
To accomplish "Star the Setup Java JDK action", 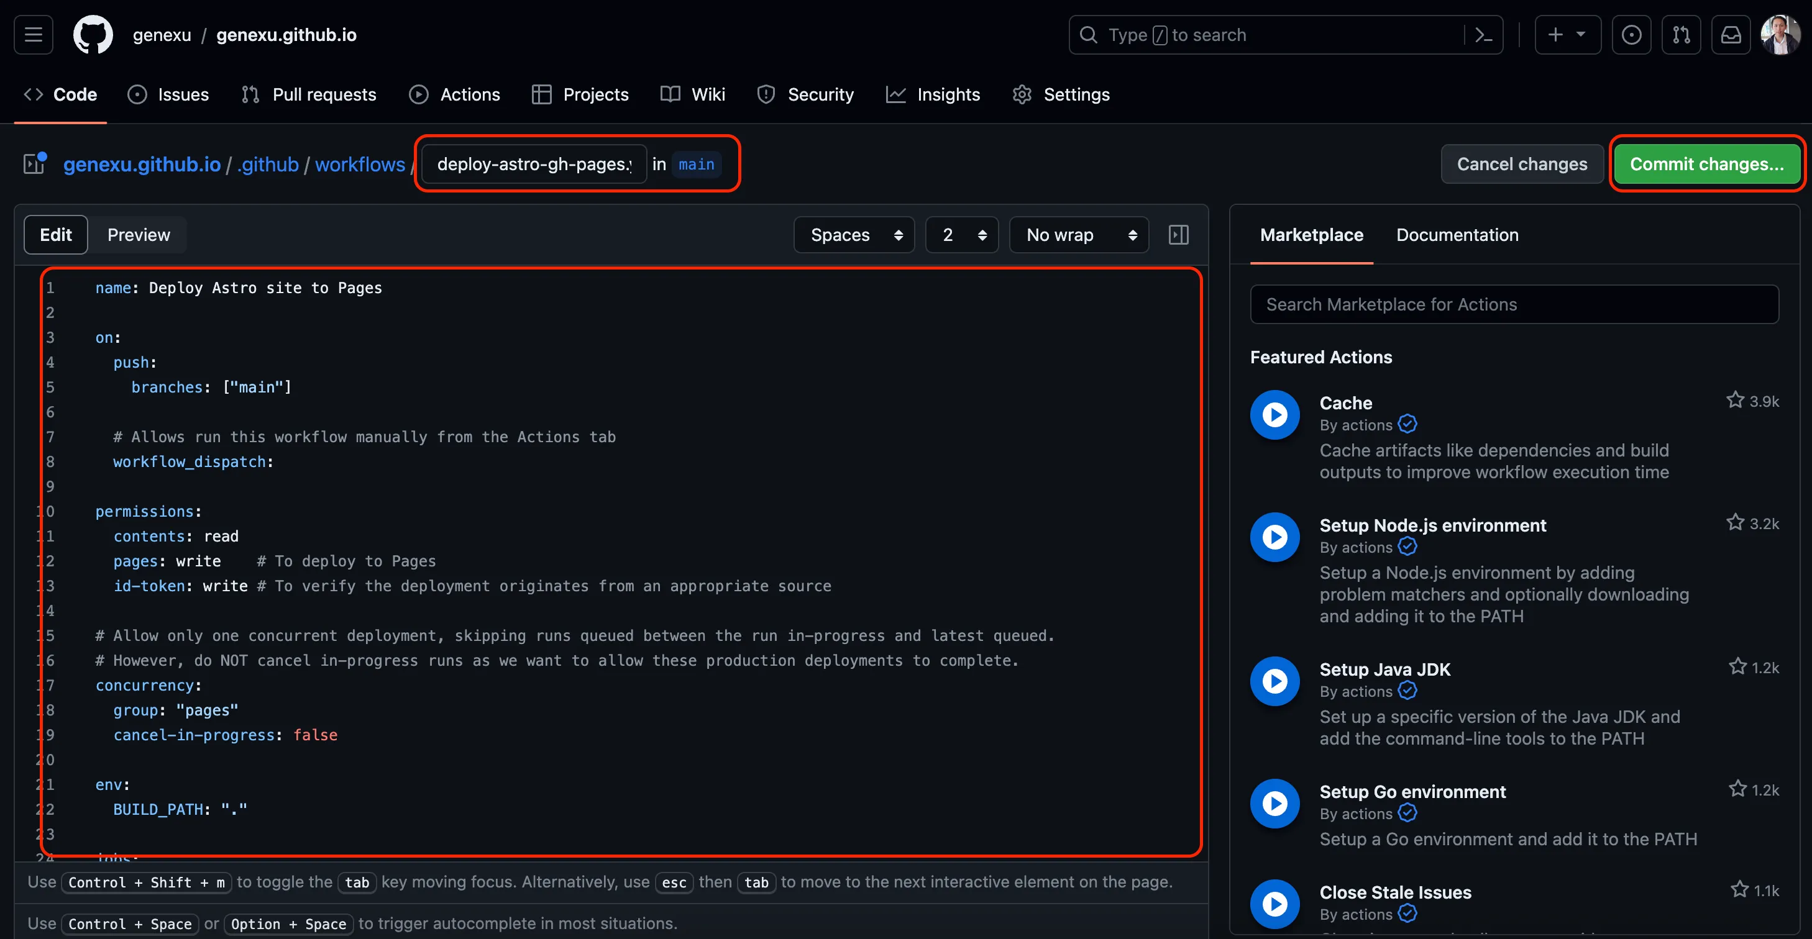I will tap(1737, 667).
